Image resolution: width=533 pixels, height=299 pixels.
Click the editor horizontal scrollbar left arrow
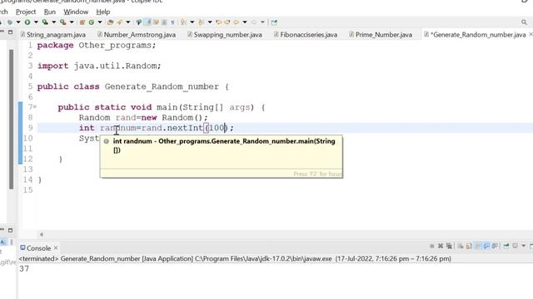[42, 234]
